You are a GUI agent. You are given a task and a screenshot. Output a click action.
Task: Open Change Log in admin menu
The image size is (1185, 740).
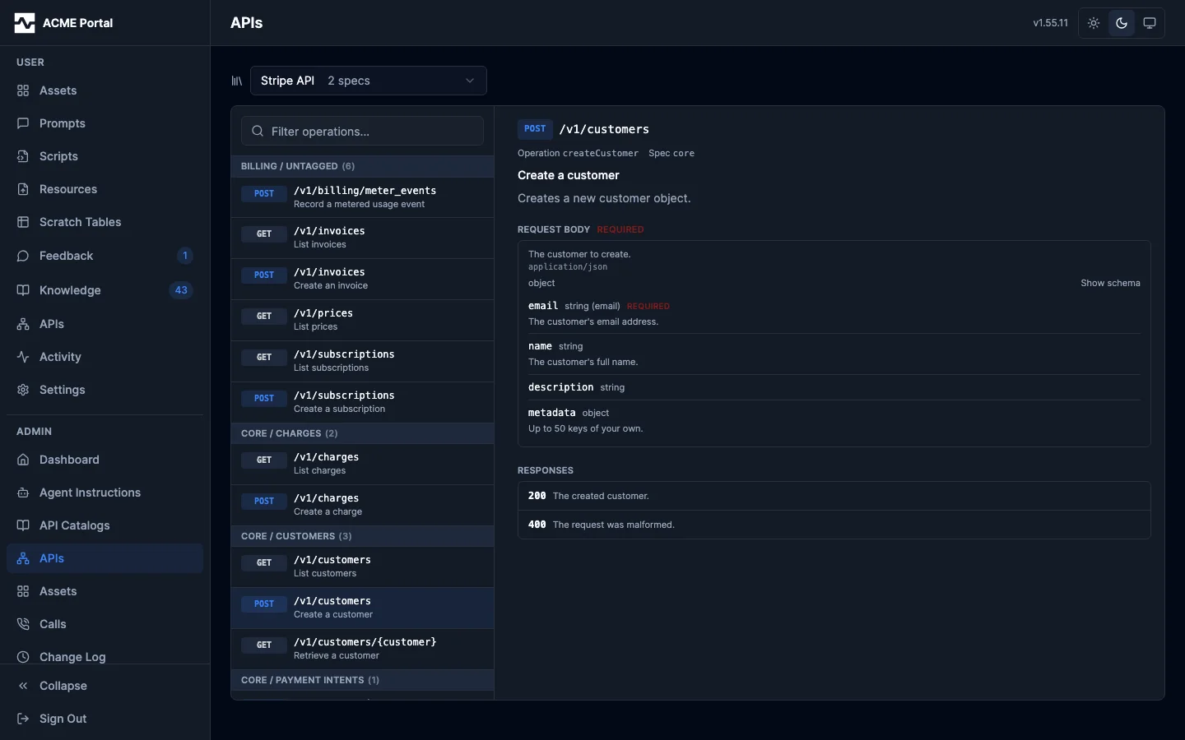[105, 657]
